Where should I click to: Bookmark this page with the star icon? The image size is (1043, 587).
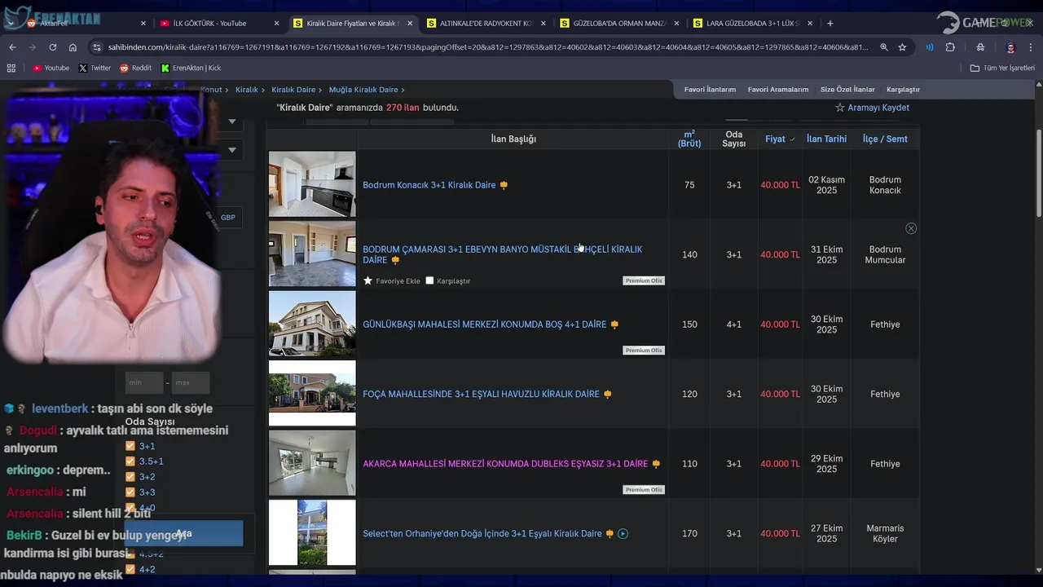(x=902, y=47)
